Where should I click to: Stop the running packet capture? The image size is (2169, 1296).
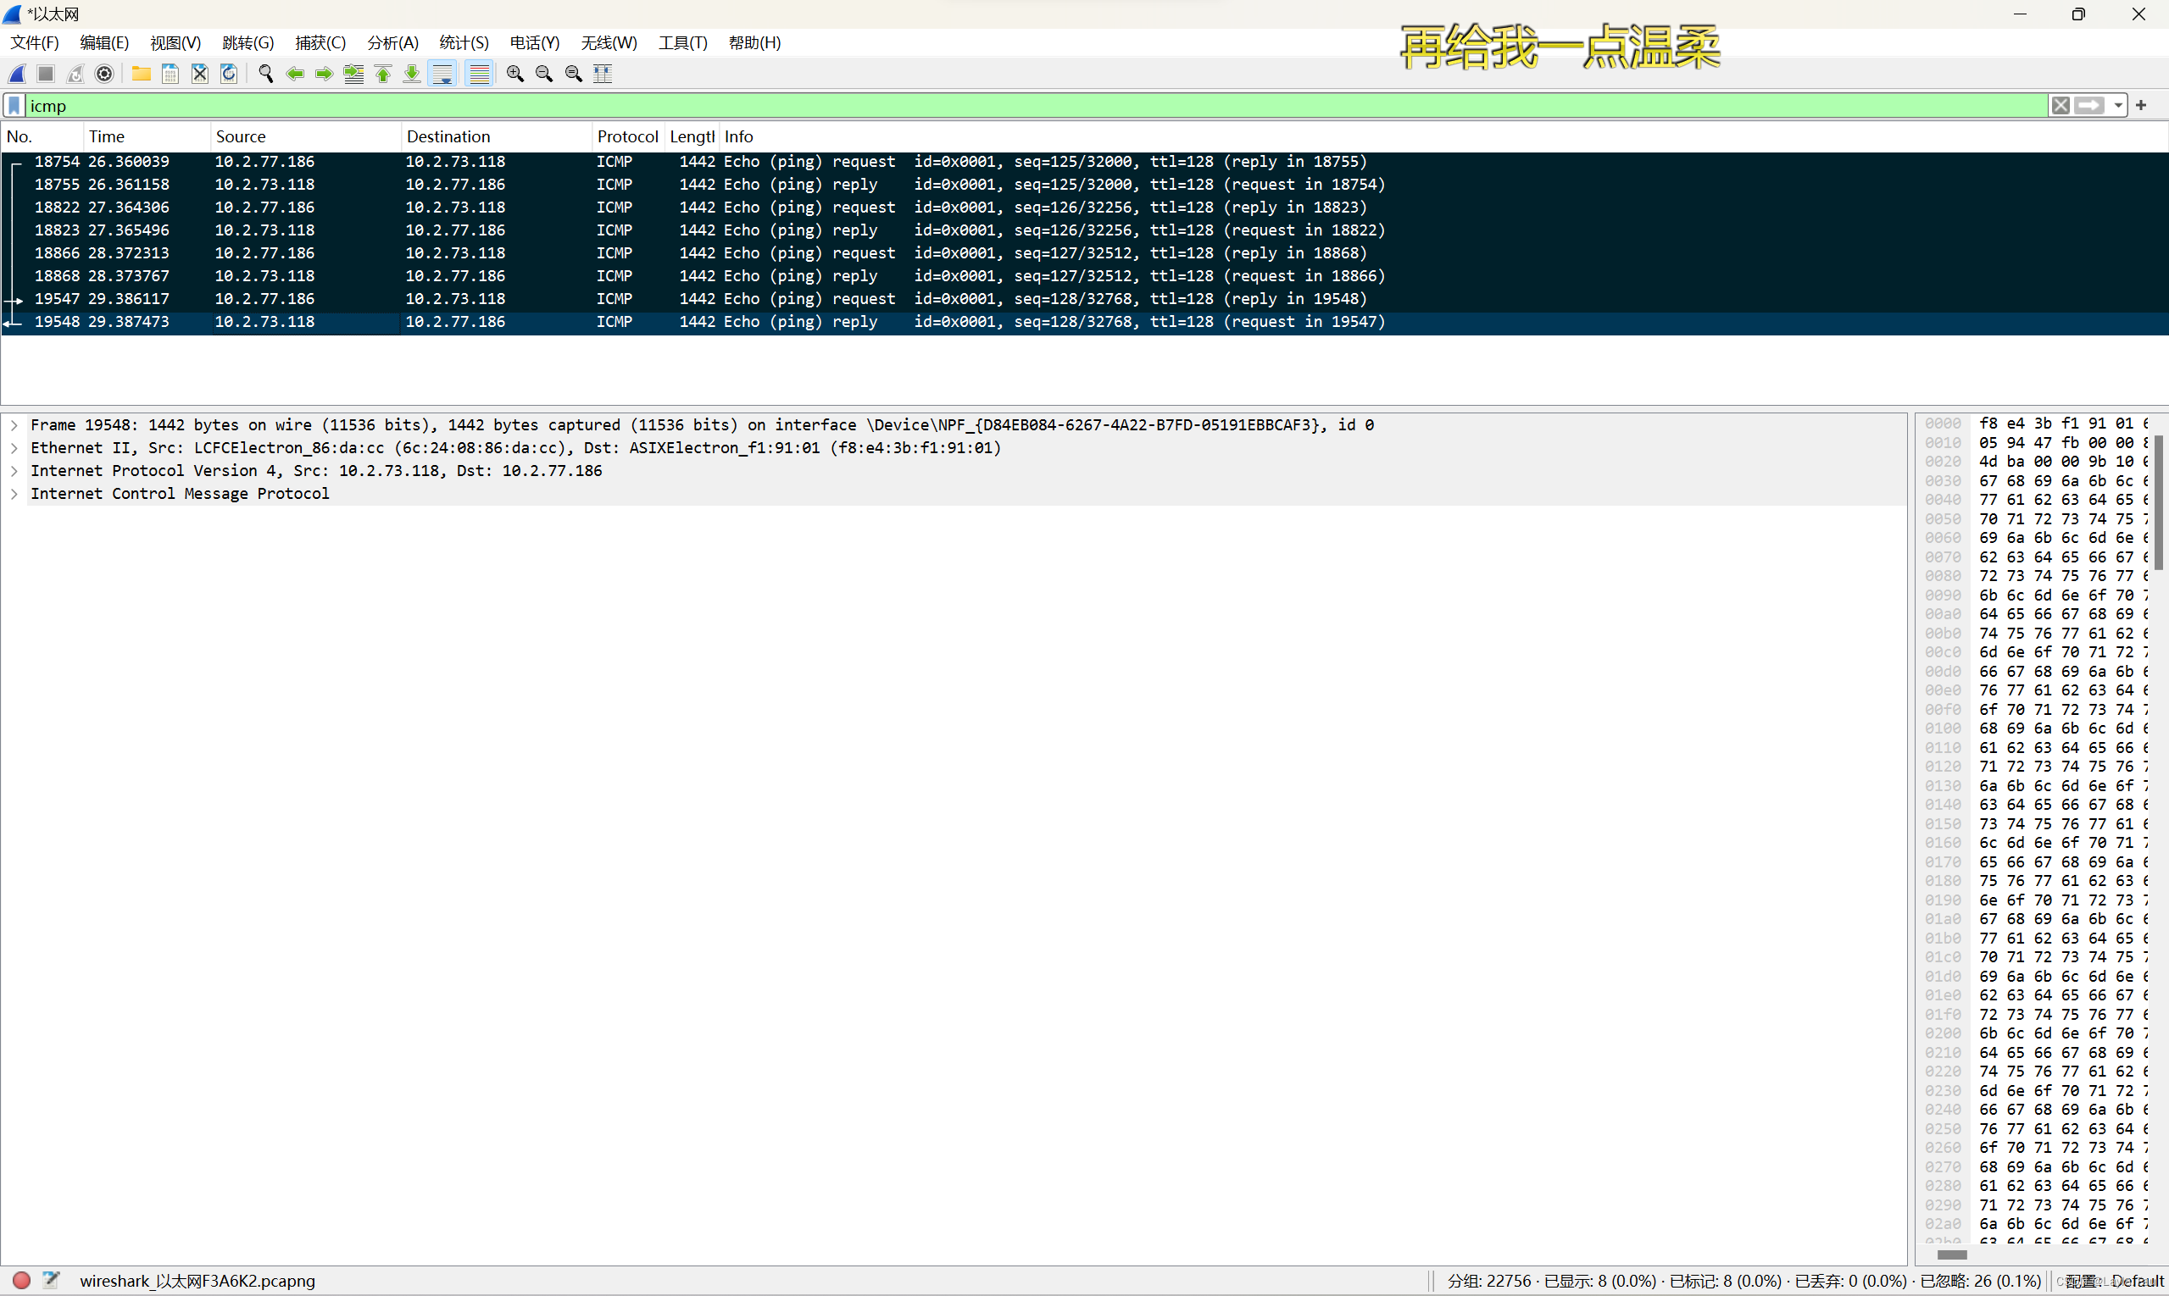pos(47,75)
